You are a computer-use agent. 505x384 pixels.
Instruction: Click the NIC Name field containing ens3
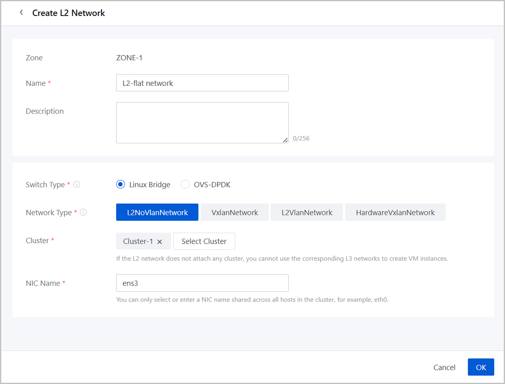tap(202, 283)
